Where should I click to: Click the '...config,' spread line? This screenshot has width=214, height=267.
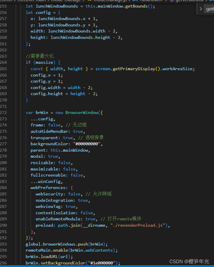[43, 119]
